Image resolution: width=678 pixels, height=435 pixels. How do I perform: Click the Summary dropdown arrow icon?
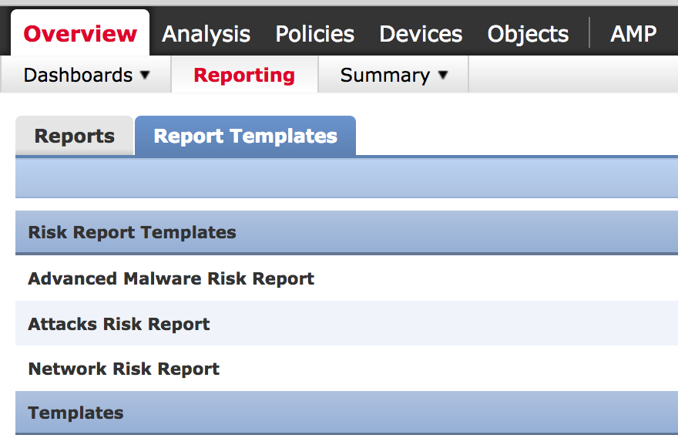pyautogui.click(x=442, y=76)
